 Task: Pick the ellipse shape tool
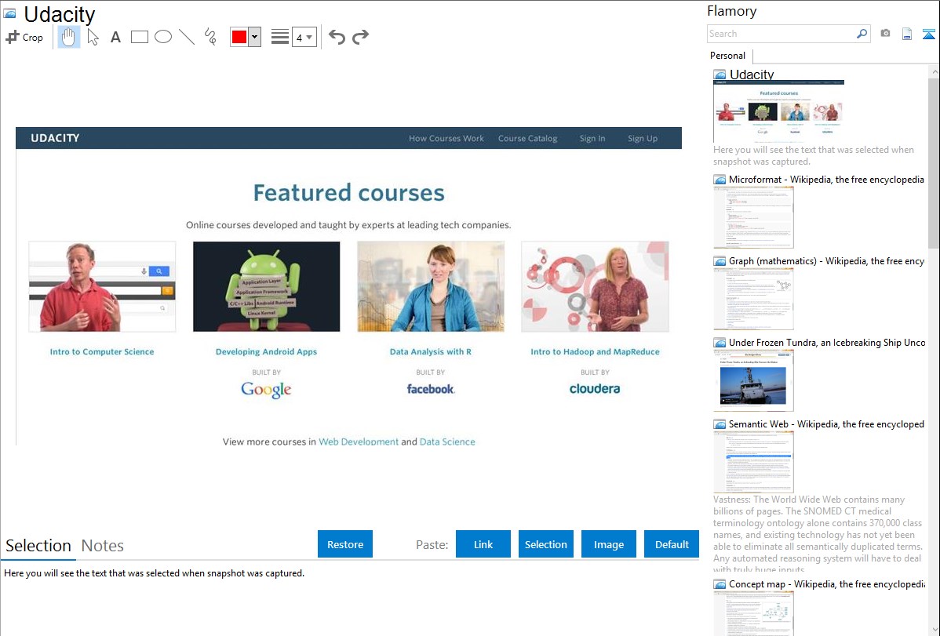(x=163, y=37)
